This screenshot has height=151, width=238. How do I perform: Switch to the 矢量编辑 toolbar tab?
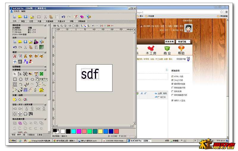click(x=49, y=21)
